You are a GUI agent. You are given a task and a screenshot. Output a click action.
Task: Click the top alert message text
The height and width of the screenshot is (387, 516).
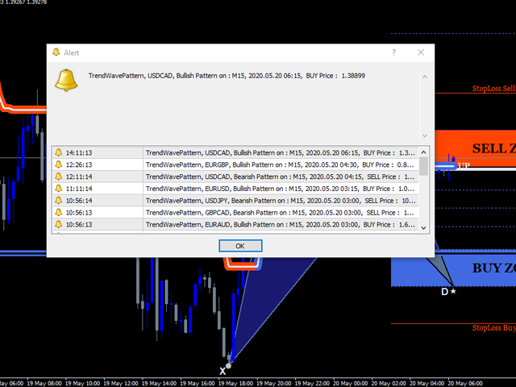pyautogui.click(x=227, y=76)
